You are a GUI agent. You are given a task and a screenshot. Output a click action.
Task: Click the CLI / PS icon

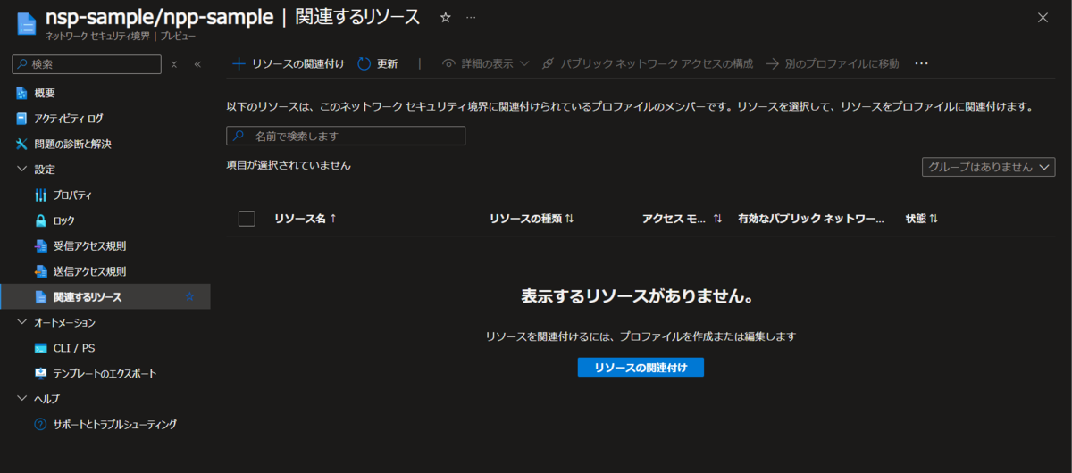(x=40, y=348)
